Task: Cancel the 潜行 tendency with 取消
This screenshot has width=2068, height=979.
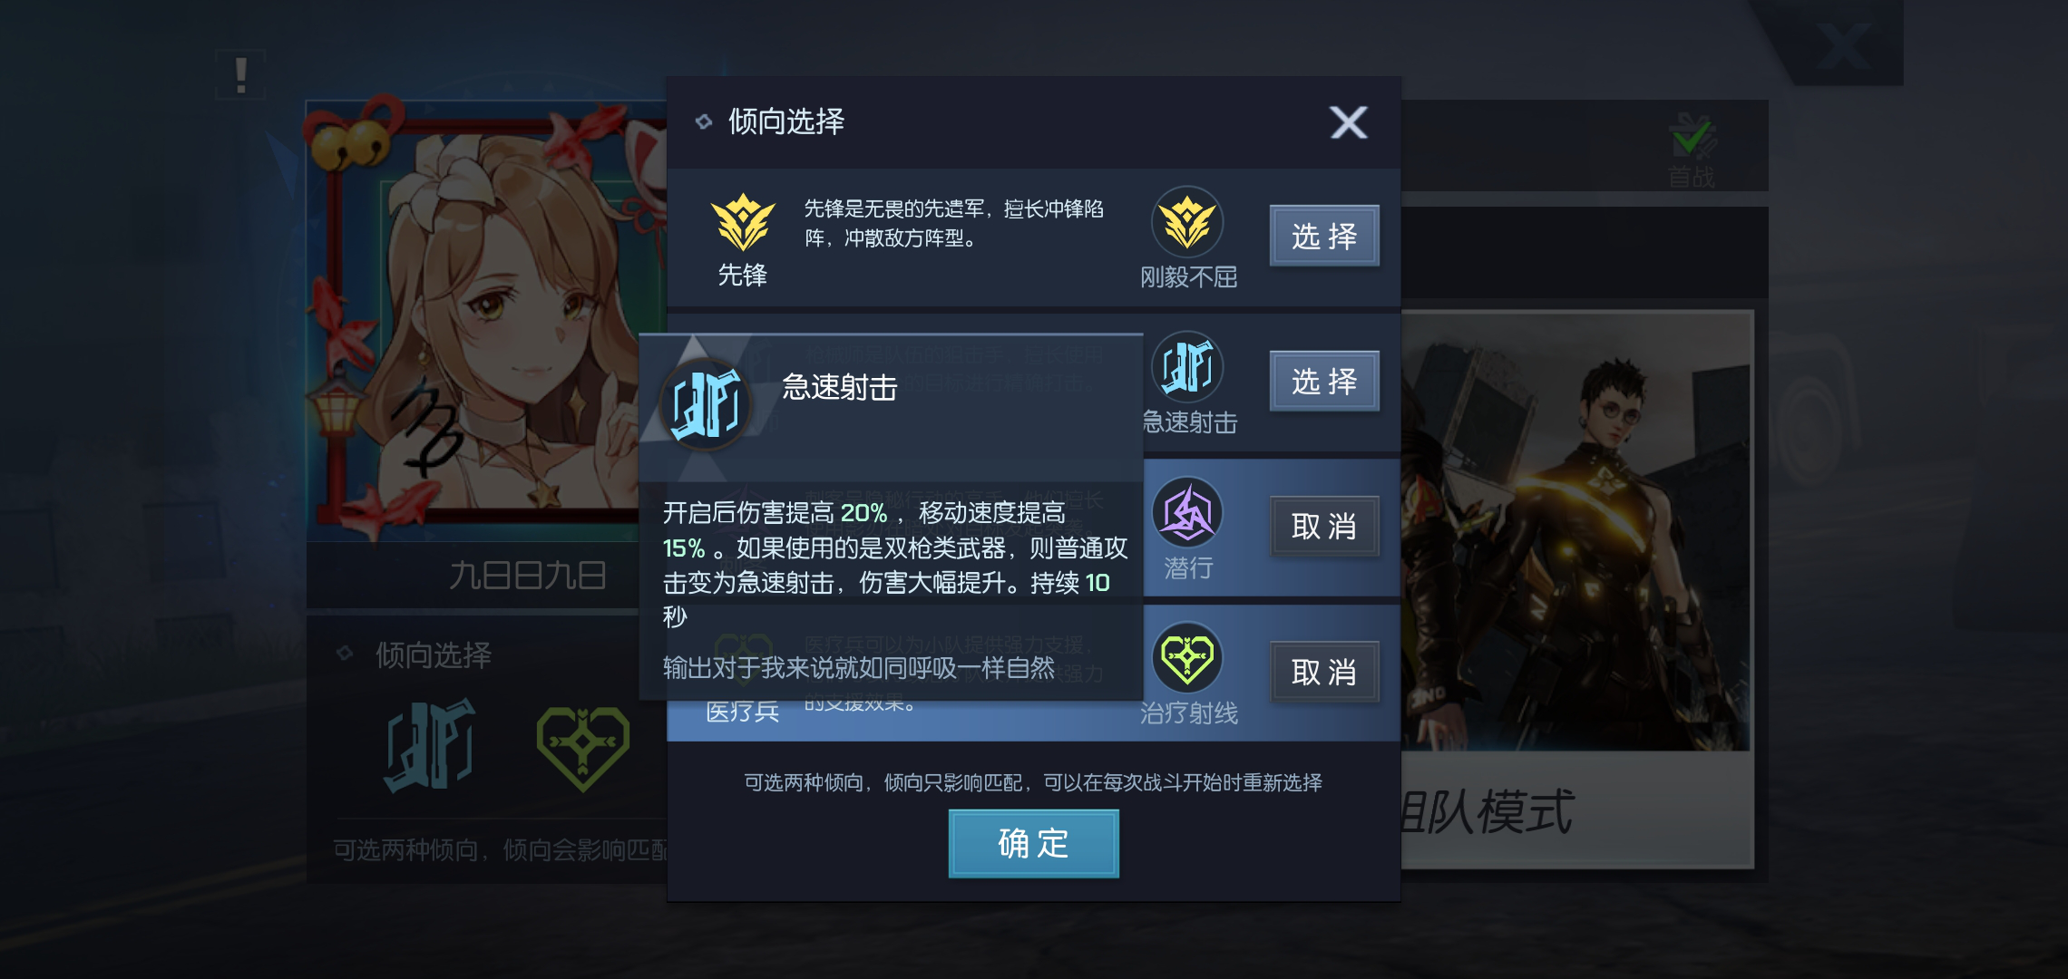Action: click(1324, 526)
